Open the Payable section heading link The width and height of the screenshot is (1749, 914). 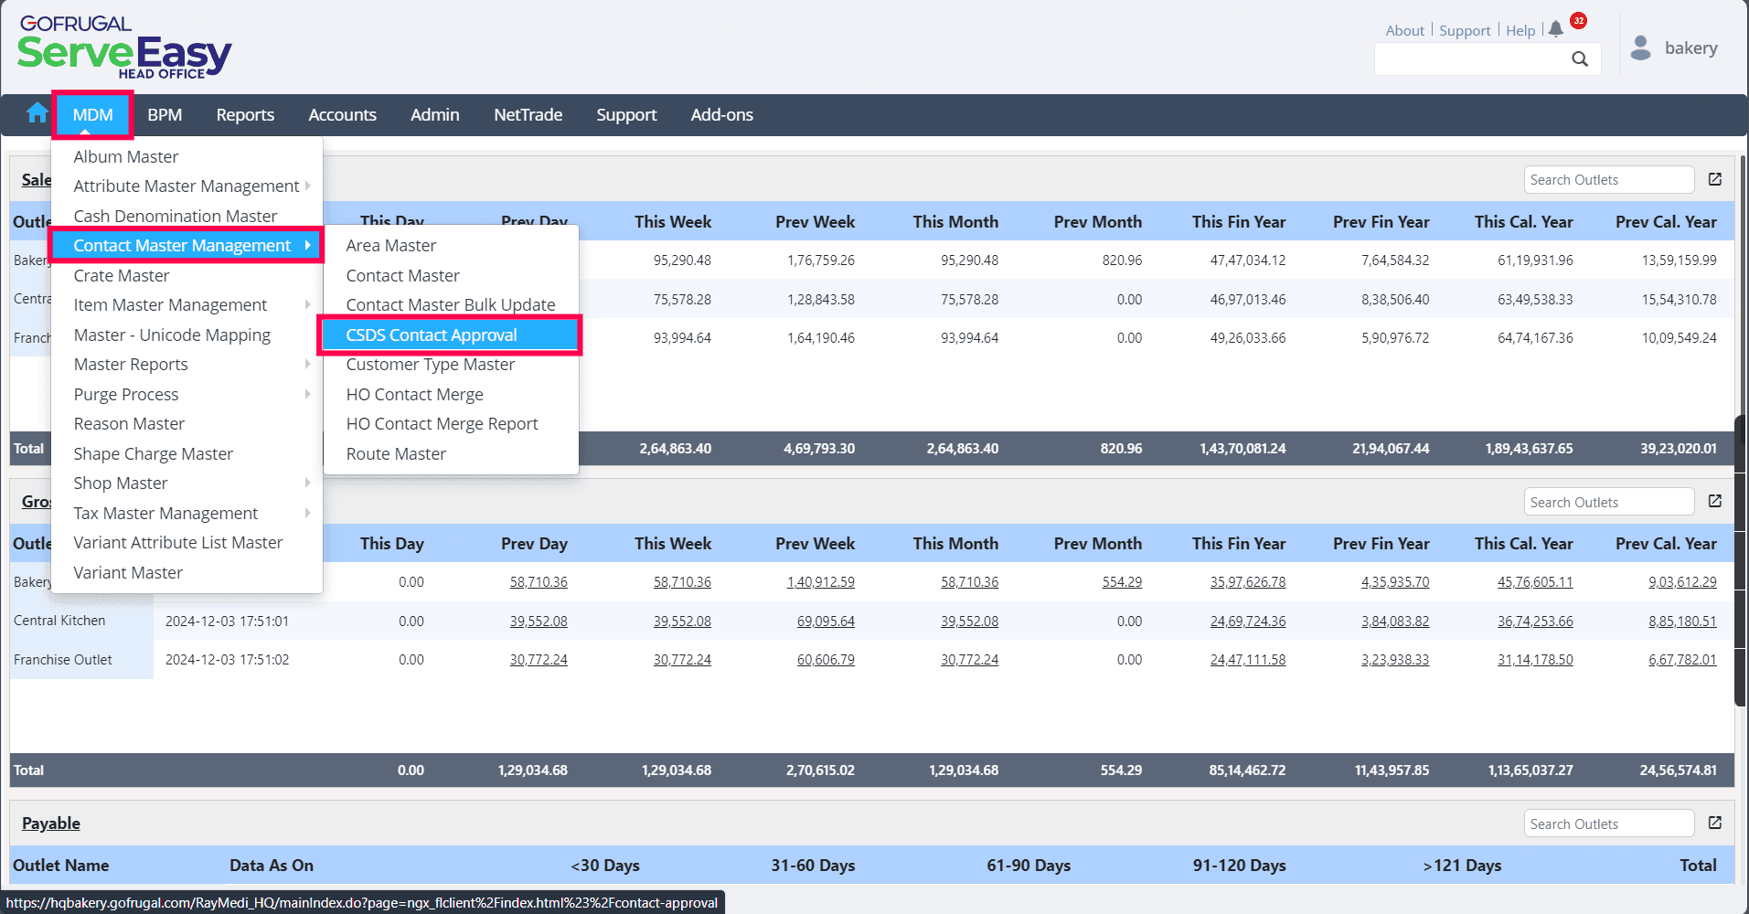51,823
